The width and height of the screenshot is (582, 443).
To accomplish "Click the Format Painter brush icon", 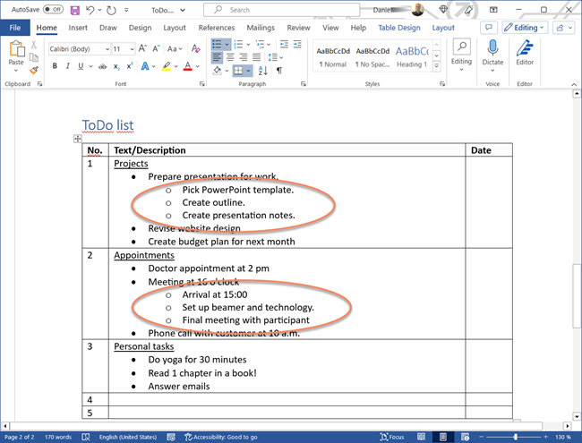I will click(x=34, y=70).
